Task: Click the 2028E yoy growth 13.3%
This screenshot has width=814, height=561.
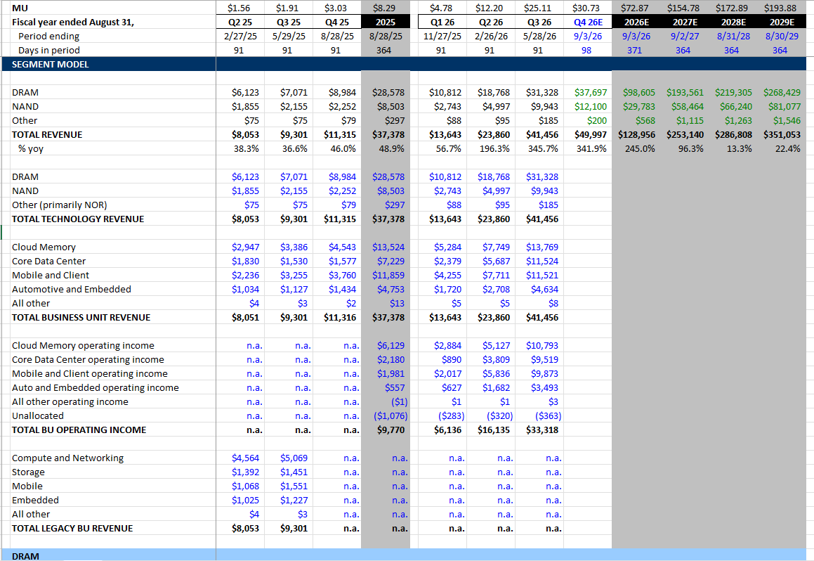Action: (739, 148)
